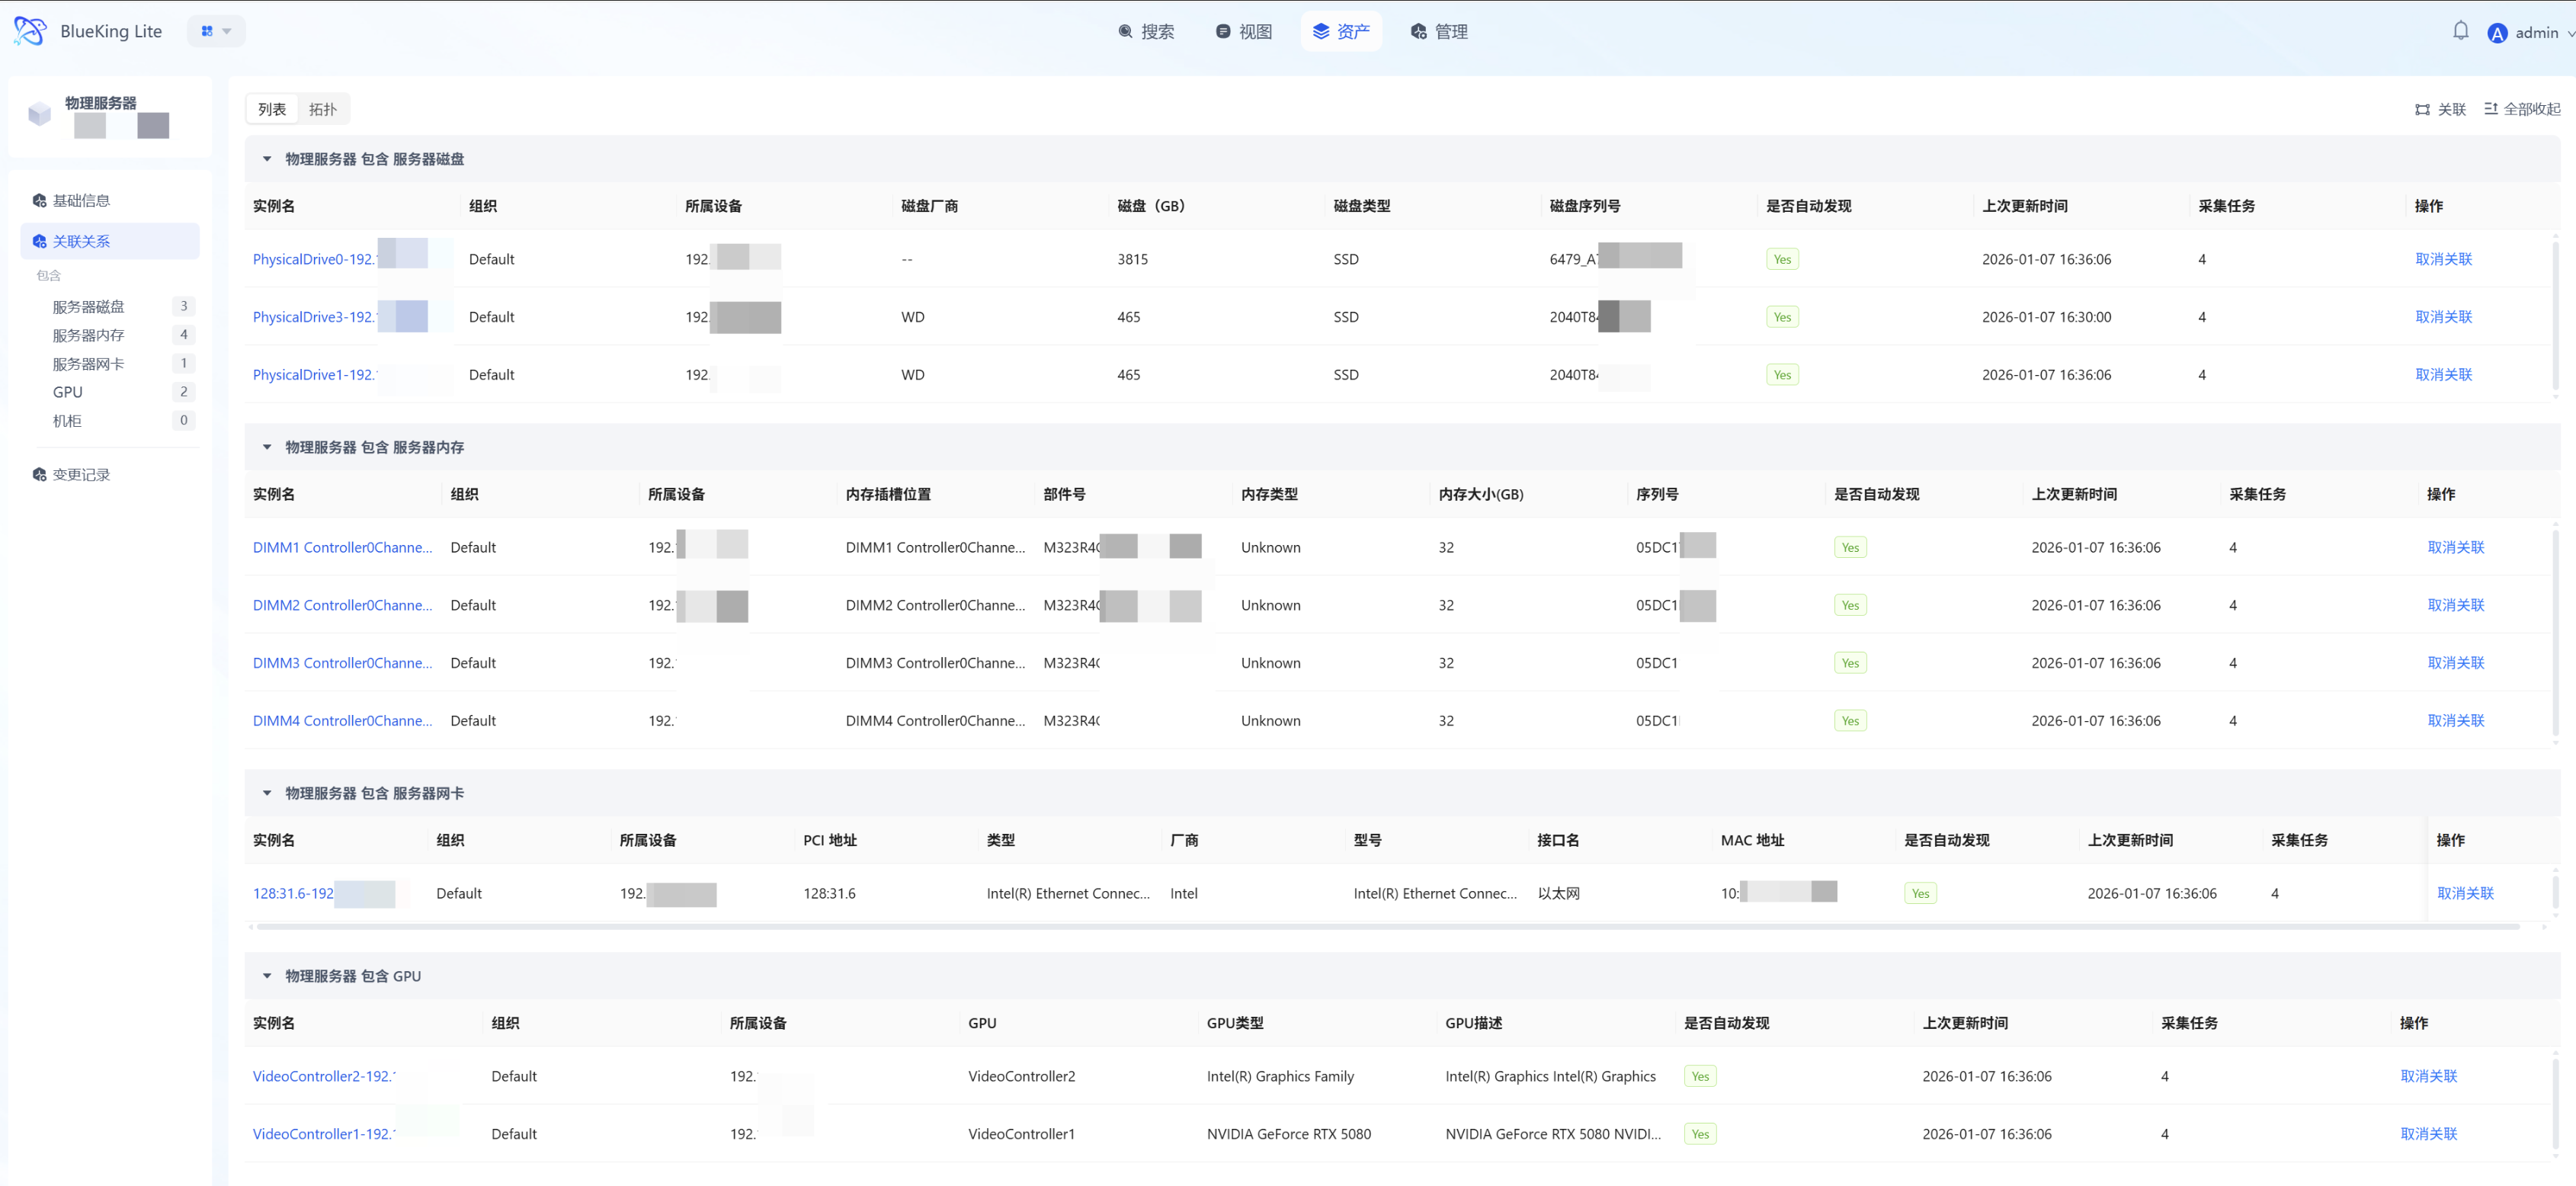Click the BlueKing Lite logo icon

[29, 31]
